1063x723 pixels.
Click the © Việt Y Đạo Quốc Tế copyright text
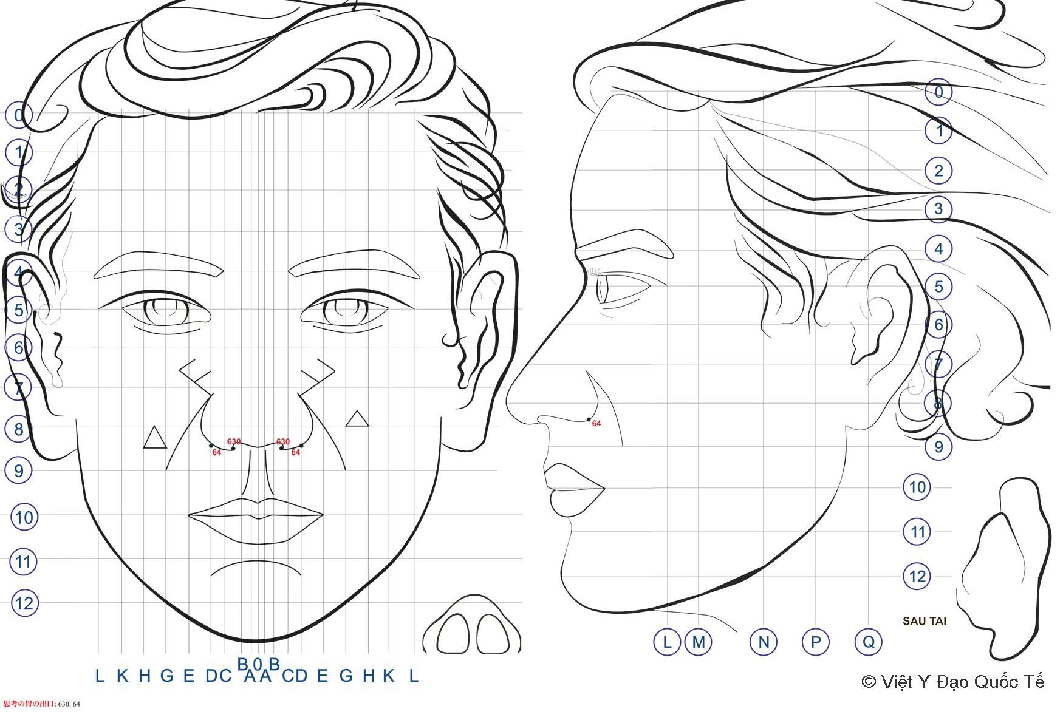tap(953, 682)
